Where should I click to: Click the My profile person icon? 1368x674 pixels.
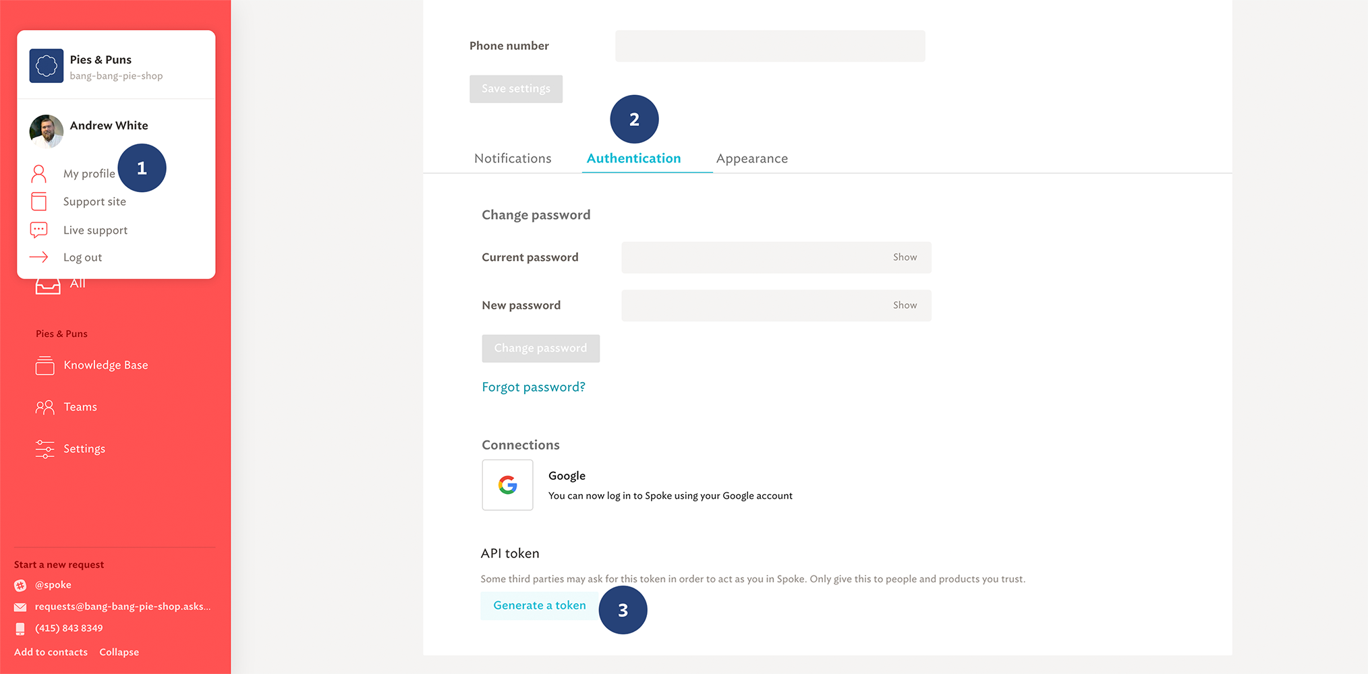point(39,174)
